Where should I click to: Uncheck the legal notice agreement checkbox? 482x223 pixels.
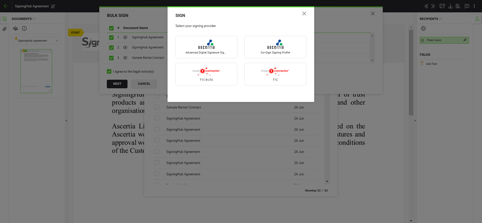point(109,71)
